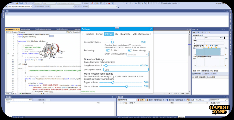Click zoom out magnifier in diagnostic tools
This screenshot has height=120, width=234.
(x=206, y=32)
